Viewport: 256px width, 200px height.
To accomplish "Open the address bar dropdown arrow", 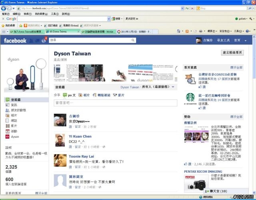I will 182,8.
